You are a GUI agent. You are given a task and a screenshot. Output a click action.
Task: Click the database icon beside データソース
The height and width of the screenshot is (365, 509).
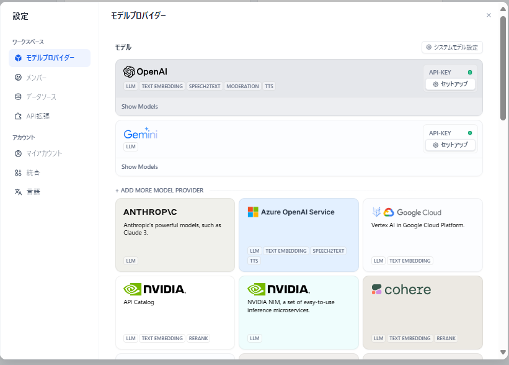[18, 97]
